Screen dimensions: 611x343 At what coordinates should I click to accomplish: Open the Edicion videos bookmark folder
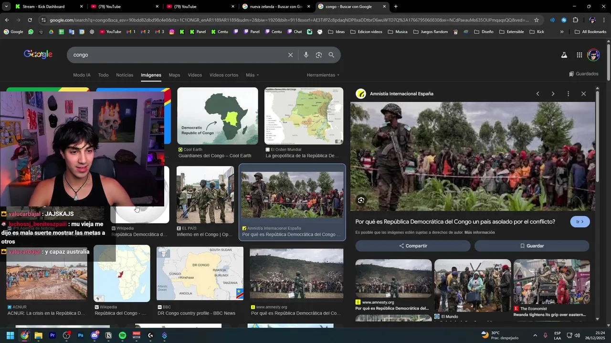(x=366, y=32)
